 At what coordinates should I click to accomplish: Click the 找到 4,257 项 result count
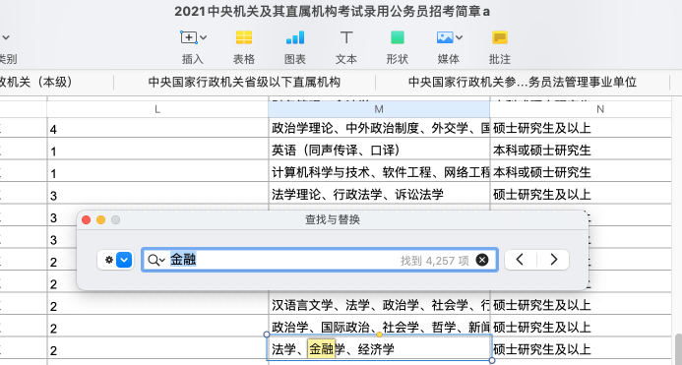point(435,261)
